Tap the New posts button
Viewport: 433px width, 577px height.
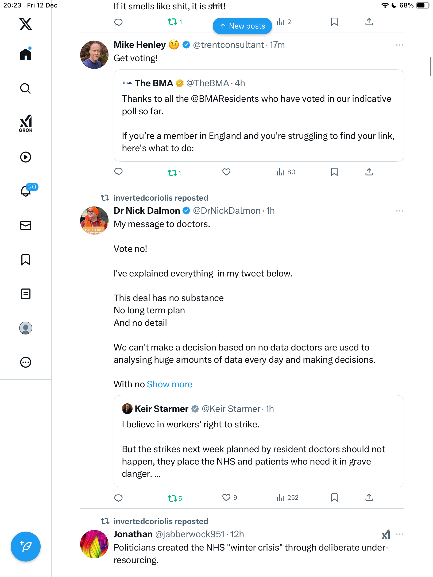pyautogui.click(x=242, y=26)
